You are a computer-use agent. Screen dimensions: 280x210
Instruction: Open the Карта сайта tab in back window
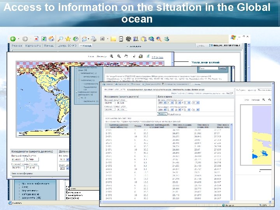click(33, 46)
